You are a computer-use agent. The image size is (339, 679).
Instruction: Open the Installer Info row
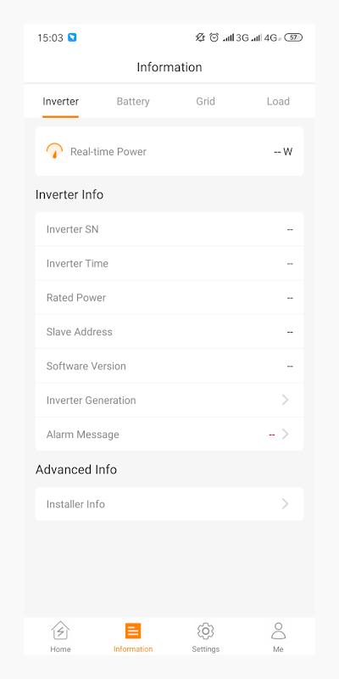click(169, 503)
